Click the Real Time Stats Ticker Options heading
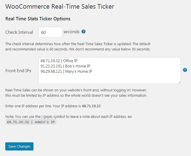This screenshot has width=191, height=156. (38, 19)
